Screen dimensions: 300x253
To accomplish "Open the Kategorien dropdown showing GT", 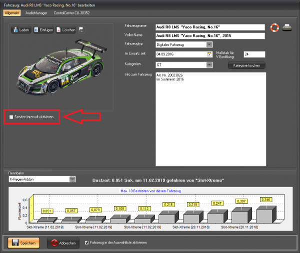I will [209, 65].
